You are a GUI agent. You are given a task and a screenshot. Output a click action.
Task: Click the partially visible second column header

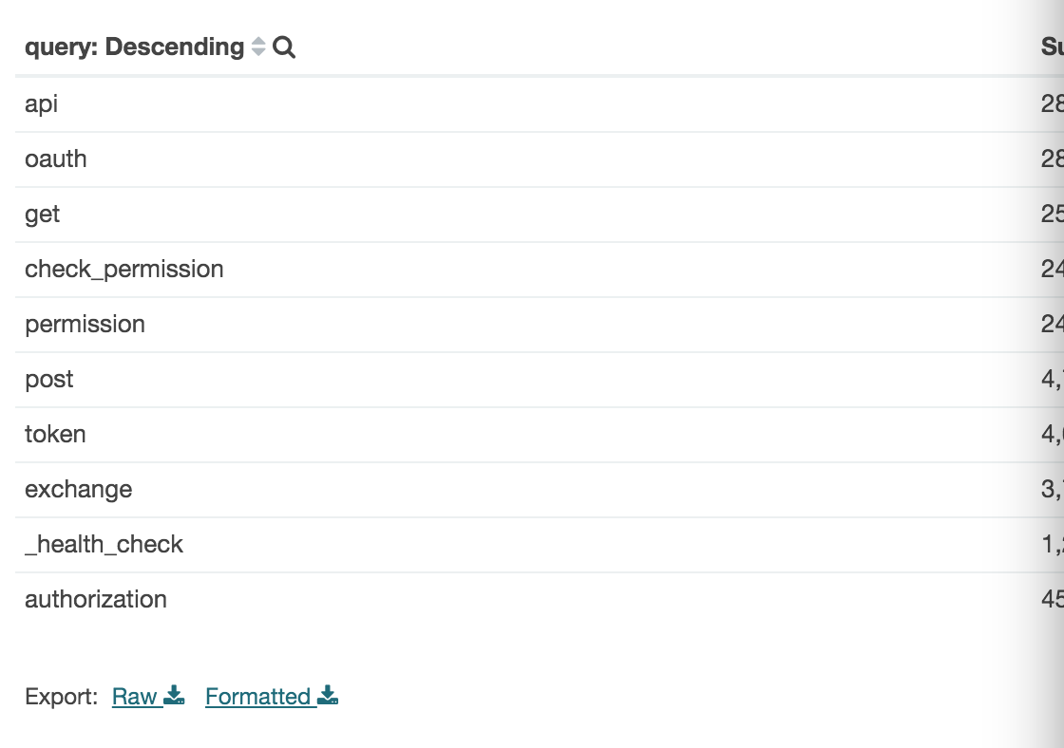pos(1052,47)
